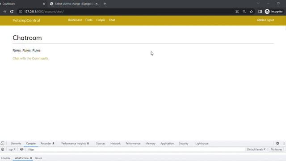Select the Issues drawer tab
Screen dimensions: 286x161
(x=38, y=158)
